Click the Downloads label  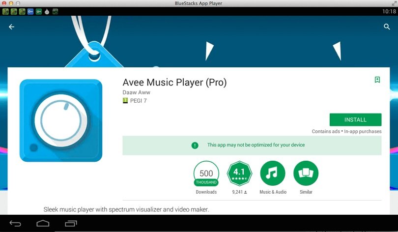(x=206, y=192)
